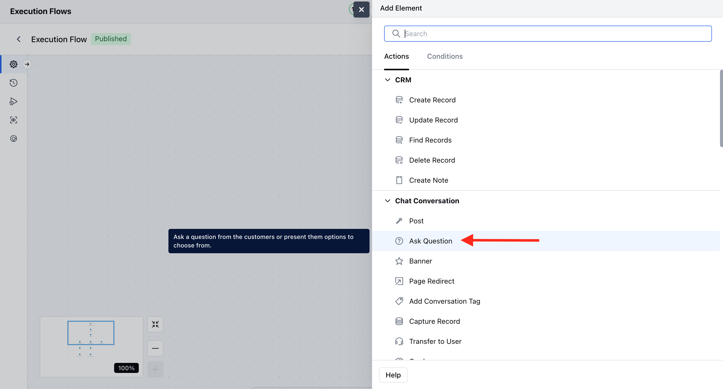Open version history clock icon
Image resolution: width=723 pixels, height=389 pixels.
point(14,83)
